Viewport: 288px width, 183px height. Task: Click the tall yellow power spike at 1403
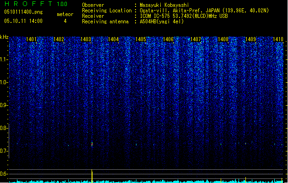92,176
